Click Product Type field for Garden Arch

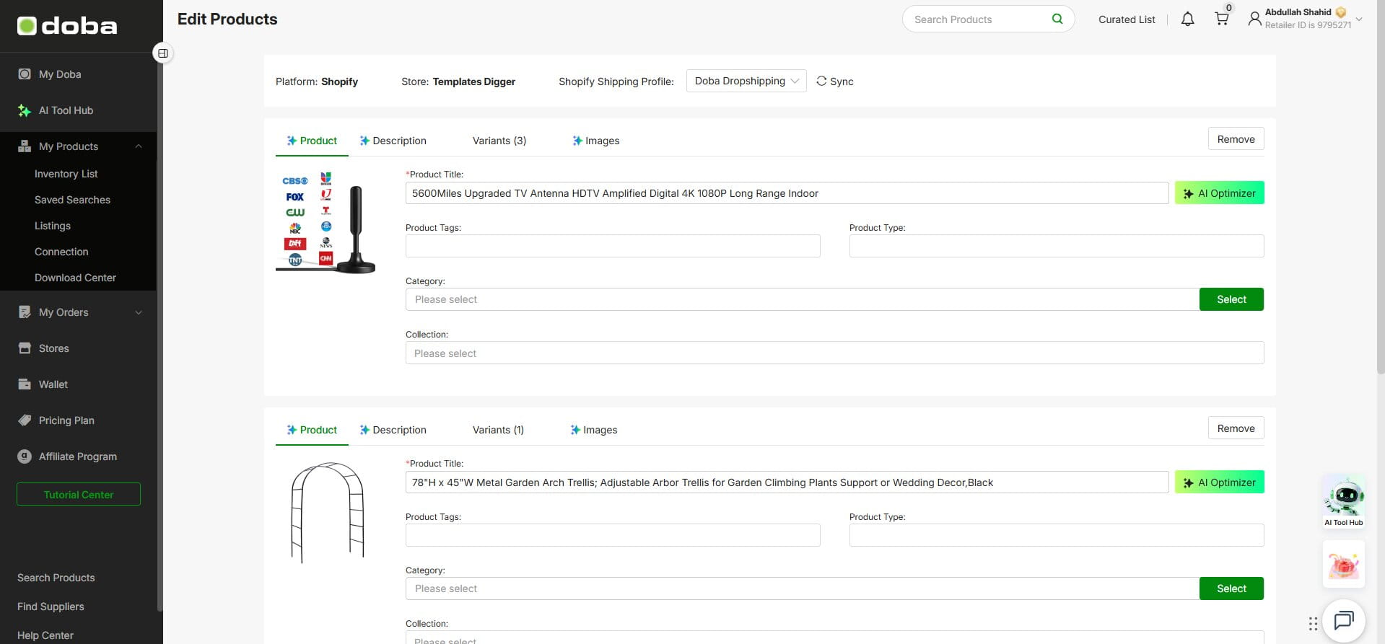[1057, 535]
